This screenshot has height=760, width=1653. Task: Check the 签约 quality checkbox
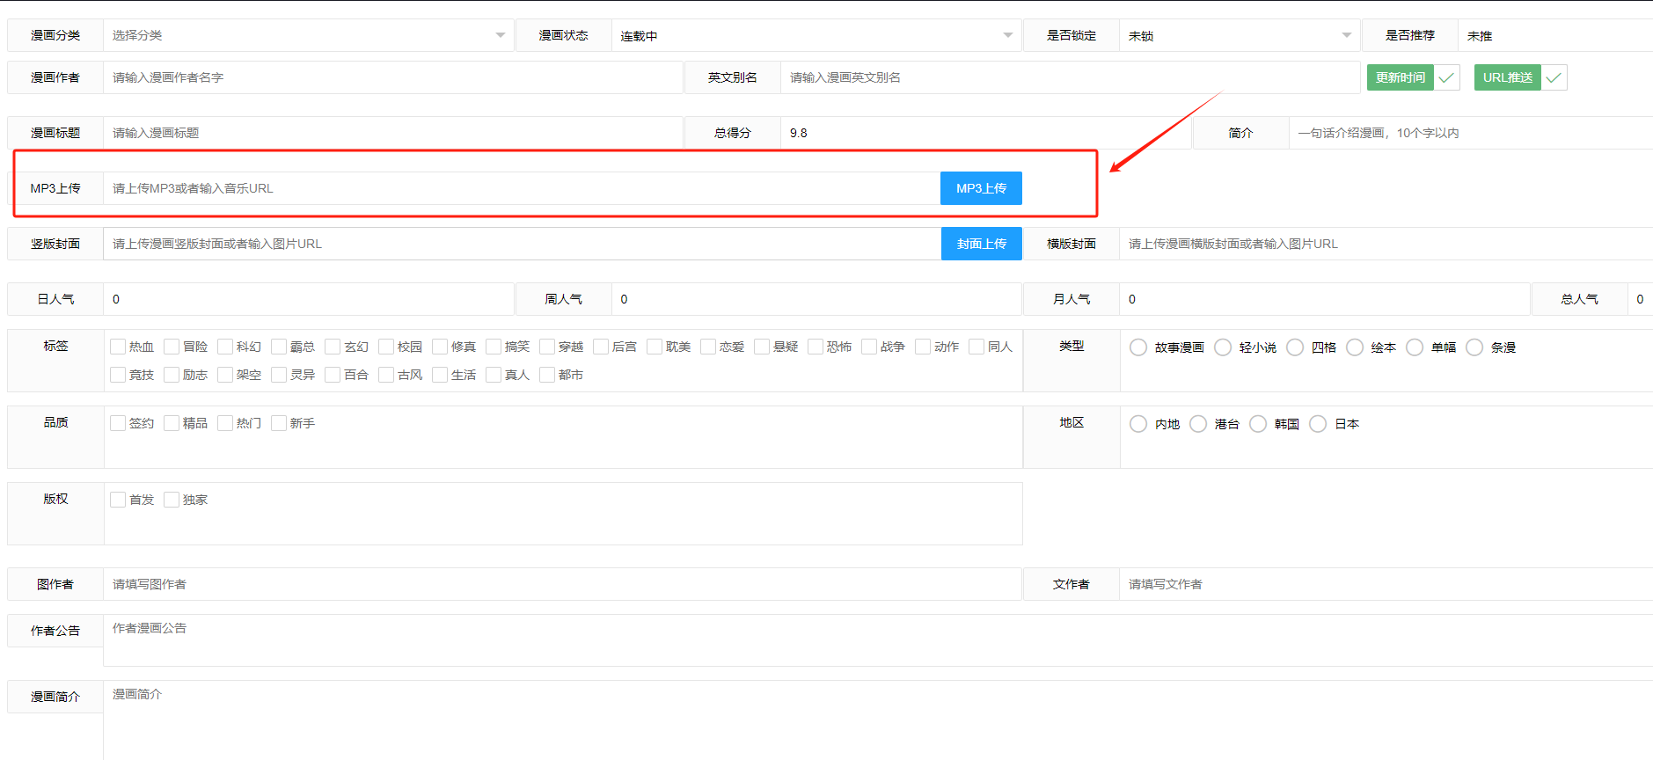[118, 423]
